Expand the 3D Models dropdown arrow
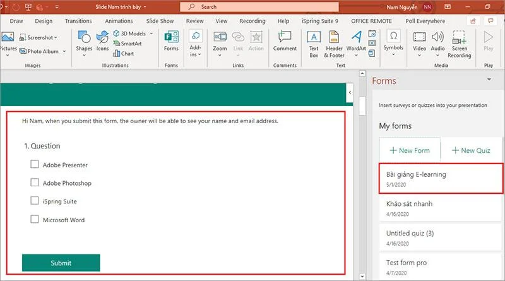Screen dimensions: 505x281 pyautogui.click(x=151, y=33)
